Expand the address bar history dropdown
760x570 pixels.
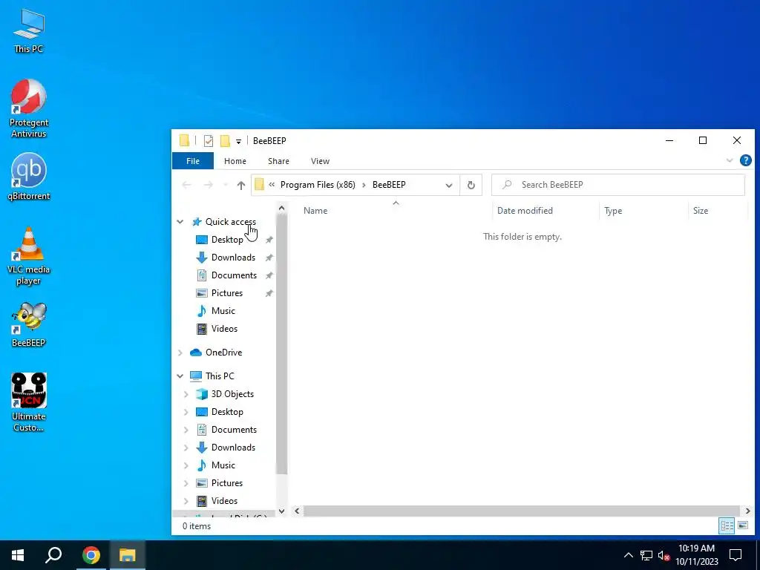pos(449,185)
